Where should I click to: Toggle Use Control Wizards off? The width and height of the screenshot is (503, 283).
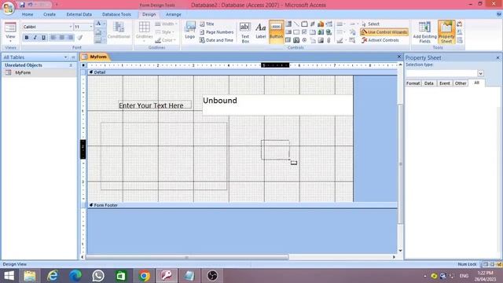coord(384,32)
